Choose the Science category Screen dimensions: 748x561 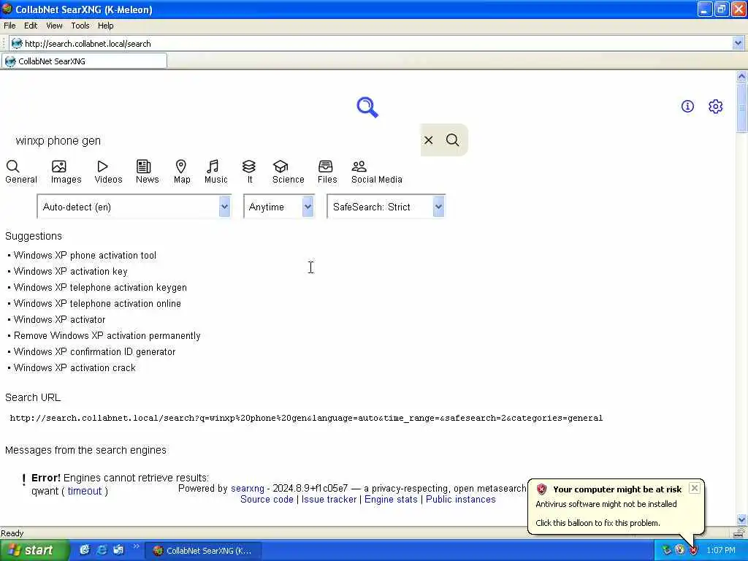pos(288,172)
